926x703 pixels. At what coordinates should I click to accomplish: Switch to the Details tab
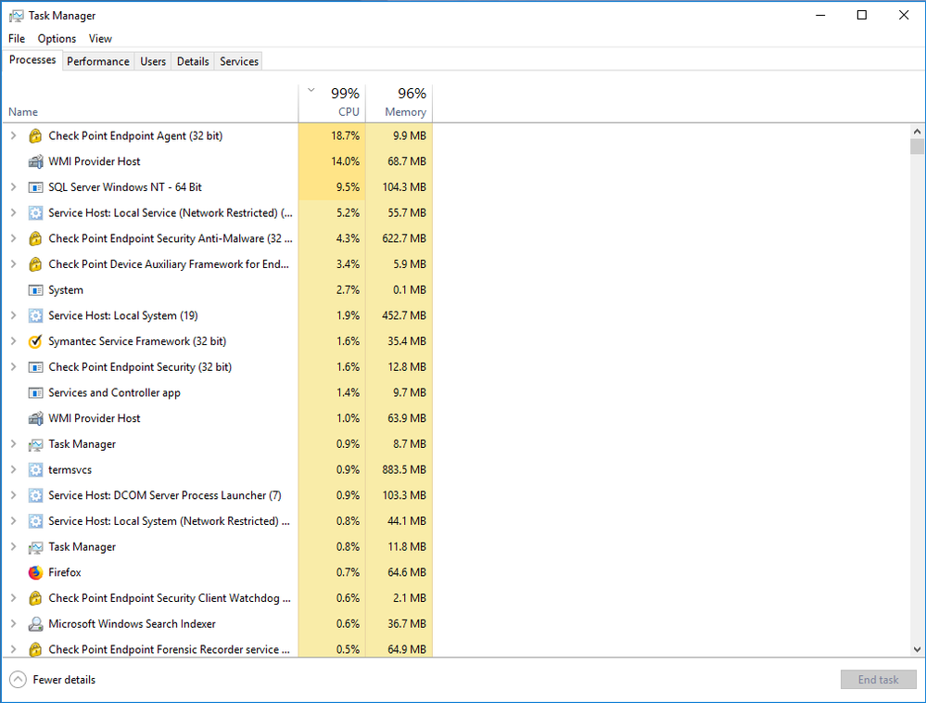tap(193, 61)
